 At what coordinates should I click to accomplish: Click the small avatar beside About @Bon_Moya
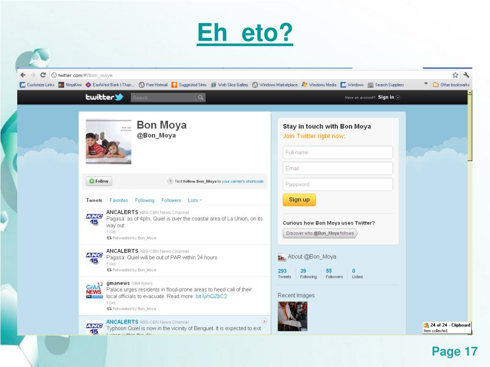pos(281,257)
